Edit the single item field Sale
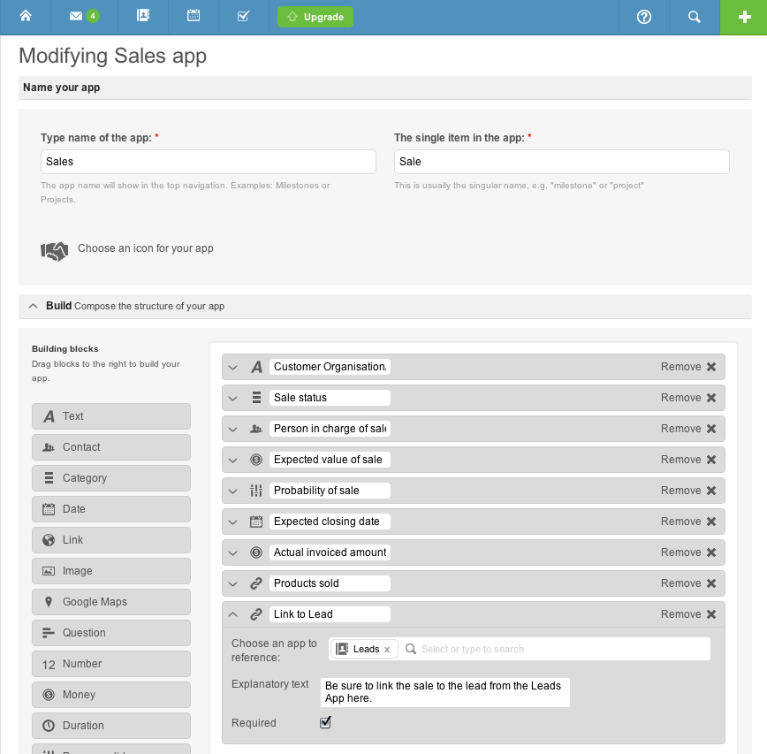 click(x=562, y=162)
